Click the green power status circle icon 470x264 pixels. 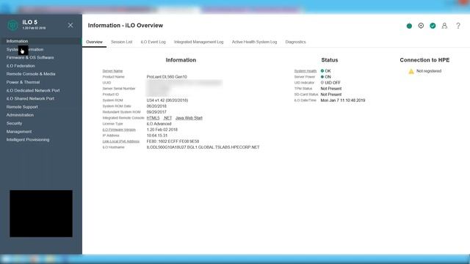(409, 26)
